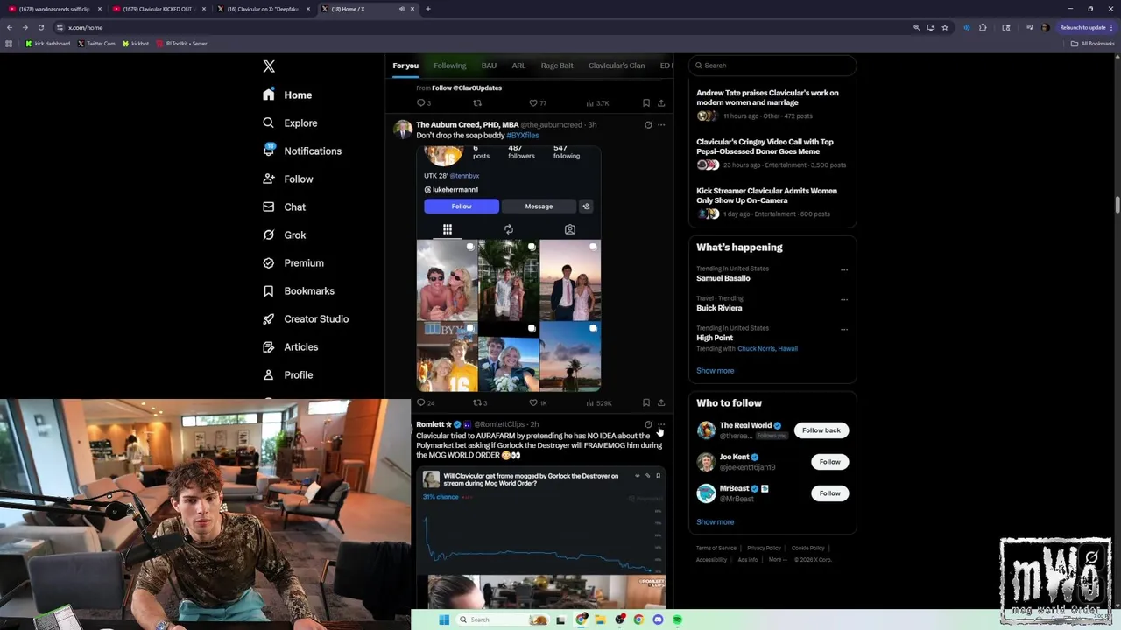Image resolution: width=1121 pixels, height=630 pixels.
Task: Click the browser reload button
Action: click(x=40, y=27)
